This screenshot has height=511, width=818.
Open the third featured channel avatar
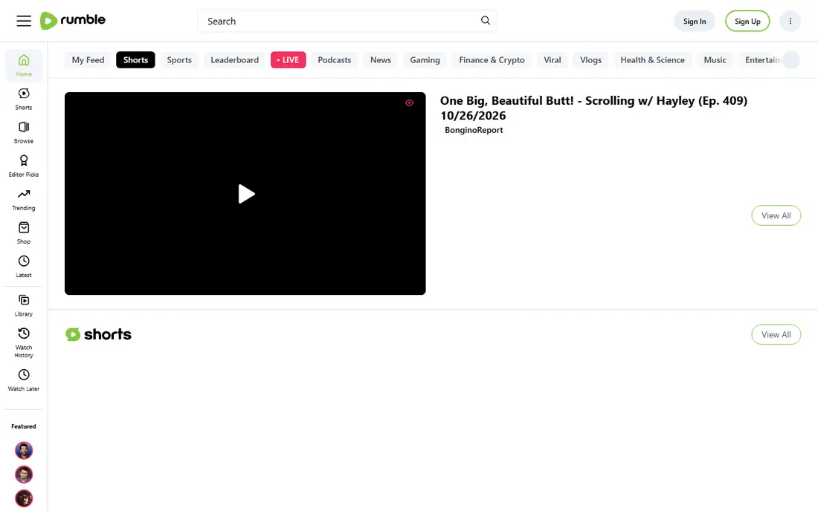pos(24,498)
